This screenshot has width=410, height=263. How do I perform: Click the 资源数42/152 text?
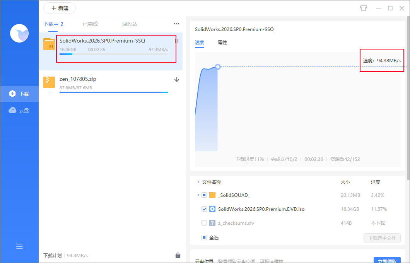pos(345,159)
